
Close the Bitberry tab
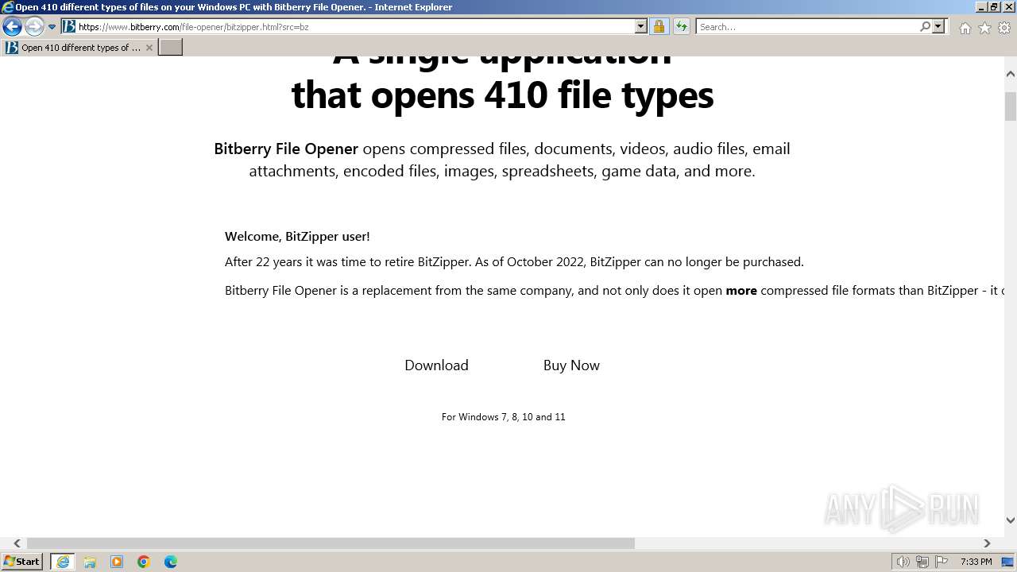[149, 48]
